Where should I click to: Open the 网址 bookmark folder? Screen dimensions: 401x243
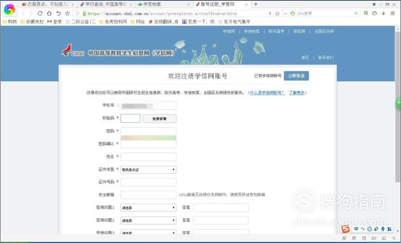(x=138, y=22)
